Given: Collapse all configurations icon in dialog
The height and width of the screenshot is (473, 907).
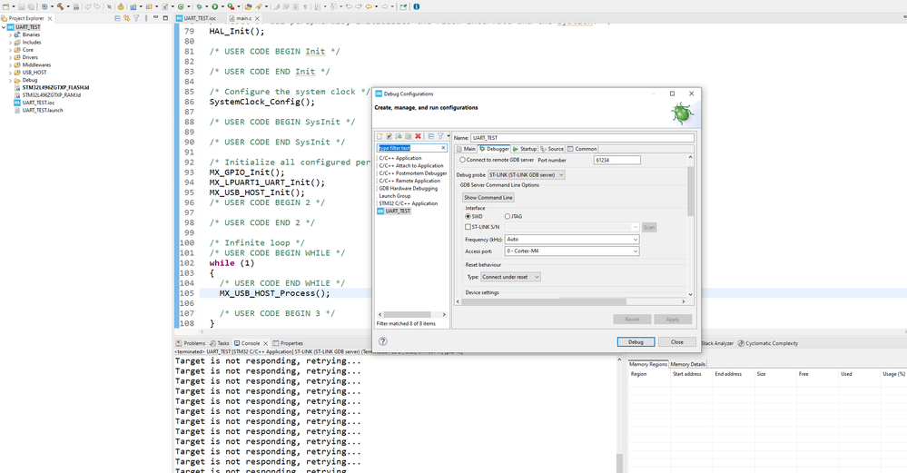Looking at the screenshot, I should tap(431, 136).
